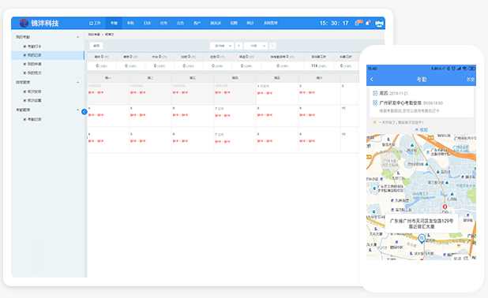Click the 返回 button
488x298 pixels.
(x=96, y=46)
